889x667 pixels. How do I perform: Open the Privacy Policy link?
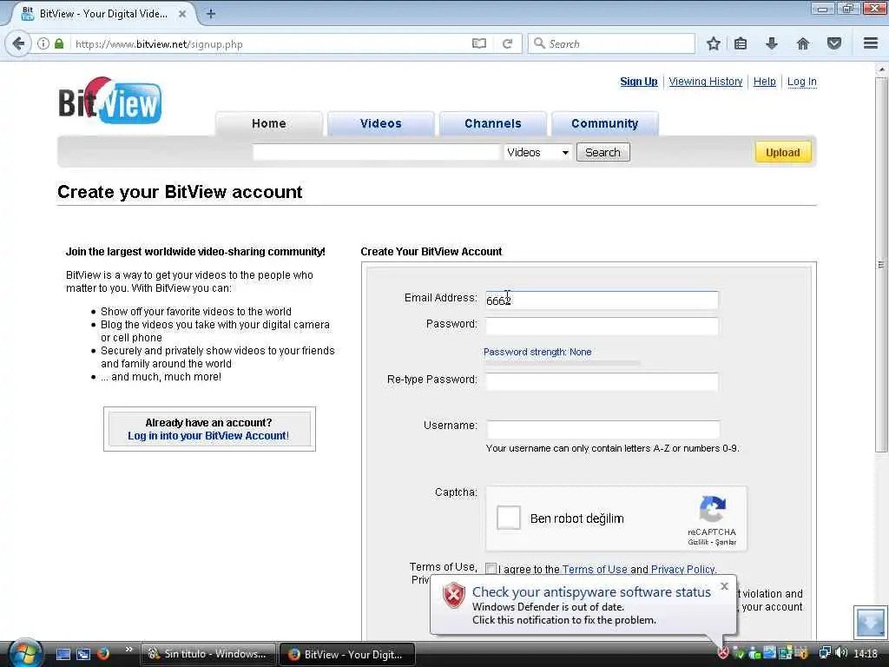(x=684, y=570)
